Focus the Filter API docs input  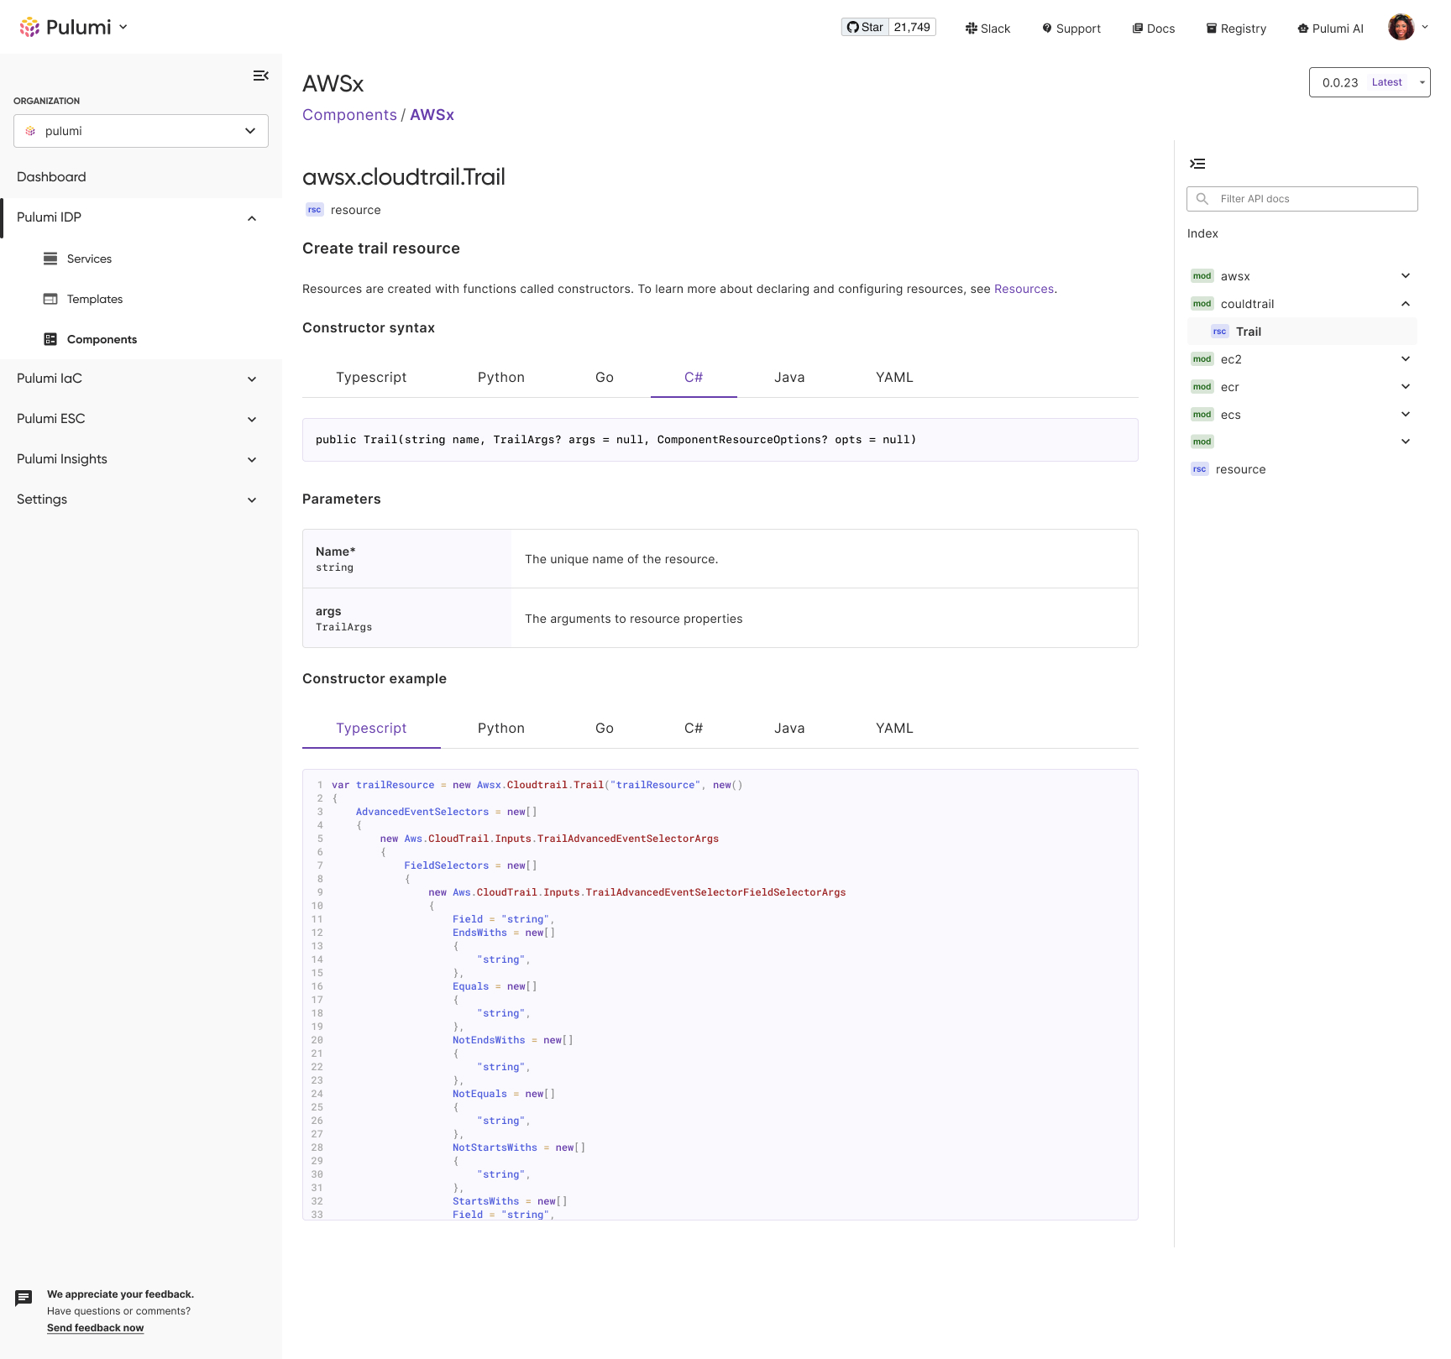pyautogui.click(x=1302, y=199)
